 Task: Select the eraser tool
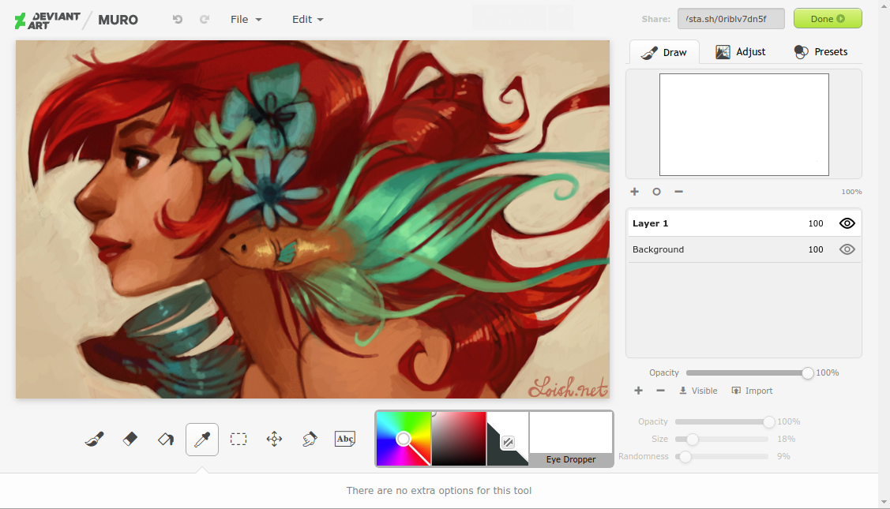click(130, 440)
